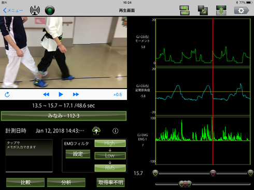
Task: Select the red current-time slider handle
Action: (x=213, y=173)
